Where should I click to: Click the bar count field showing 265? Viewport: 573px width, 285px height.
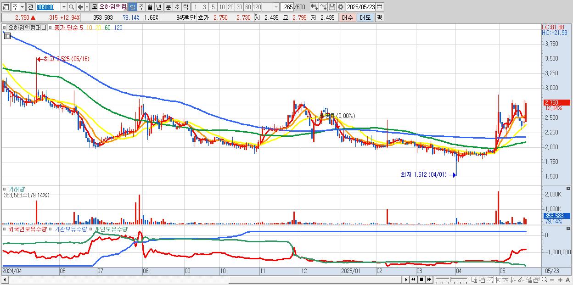tap(287, 7)
